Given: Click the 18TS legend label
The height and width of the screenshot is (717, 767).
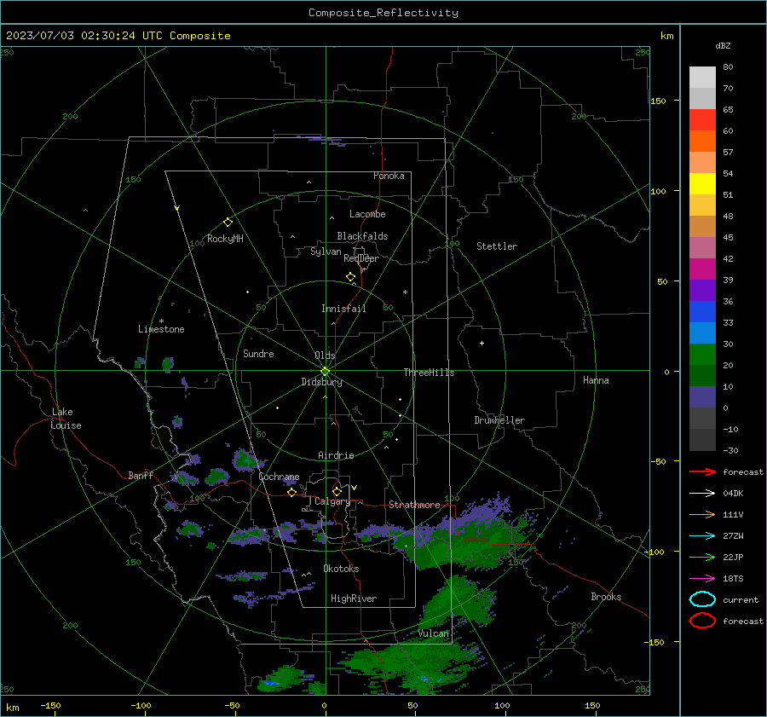Looking at the screenshot, I should (x=733, y=579).
